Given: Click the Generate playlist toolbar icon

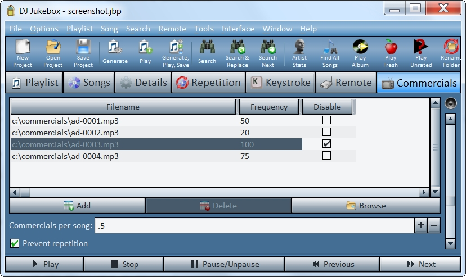Looking at the screenshot, I should tap(115, 47).
